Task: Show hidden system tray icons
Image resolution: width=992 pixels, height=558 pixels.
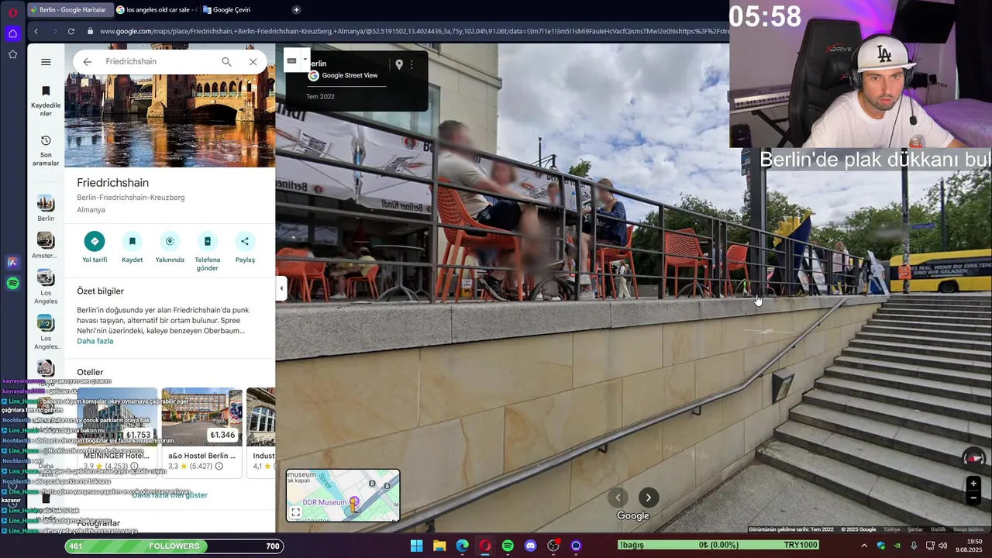Action: point(864,546)
